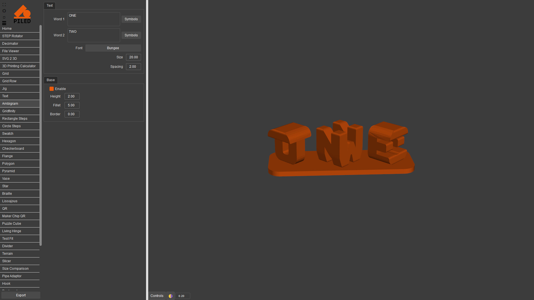Click the Word 1 text field
This screenshot has height=300, width=534.
94,19
